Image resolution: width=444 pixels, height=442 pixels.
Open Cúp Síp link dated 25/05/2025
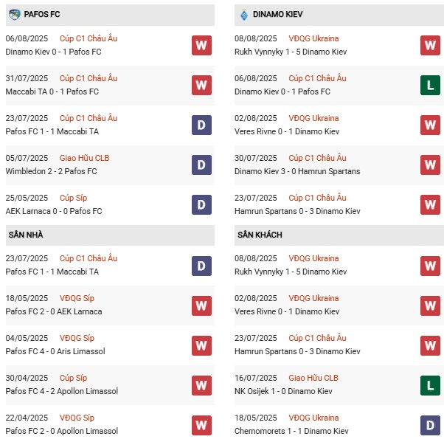point(75,198)
